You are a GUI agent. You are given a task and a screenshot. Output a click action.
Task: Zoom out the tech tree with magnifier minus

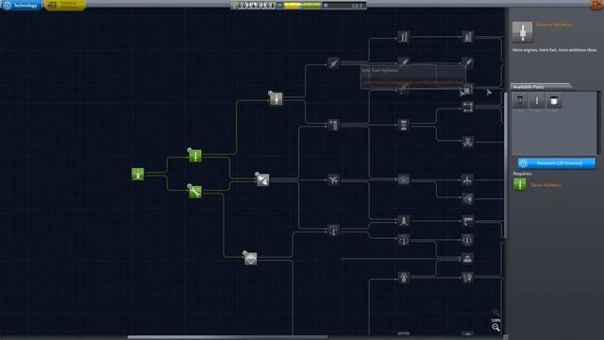click(495, 328)
